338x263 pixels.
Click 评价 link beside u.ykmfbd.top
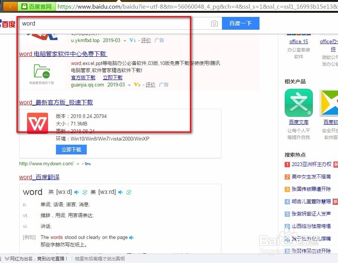coord(146,40)
